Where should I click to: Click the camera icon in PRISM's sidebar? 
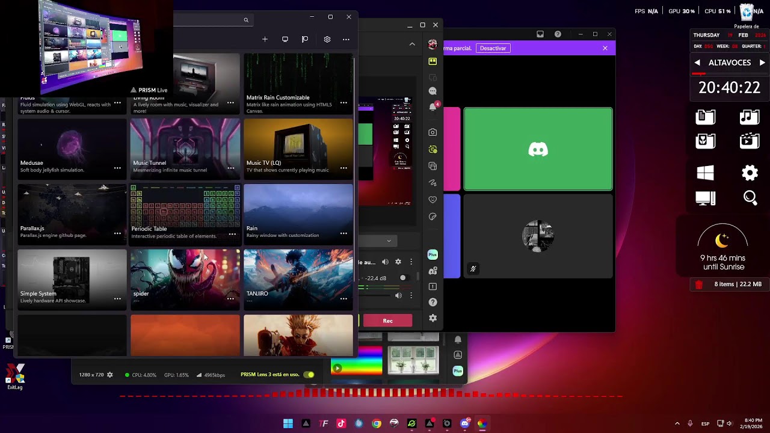[433, 132]
